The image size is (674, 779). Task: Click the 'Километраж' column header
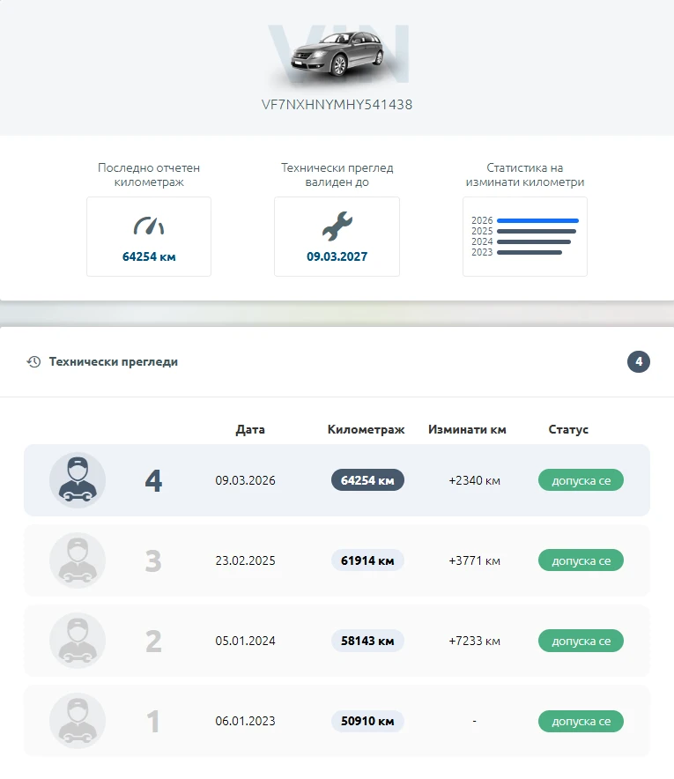[x=366, y=430]
